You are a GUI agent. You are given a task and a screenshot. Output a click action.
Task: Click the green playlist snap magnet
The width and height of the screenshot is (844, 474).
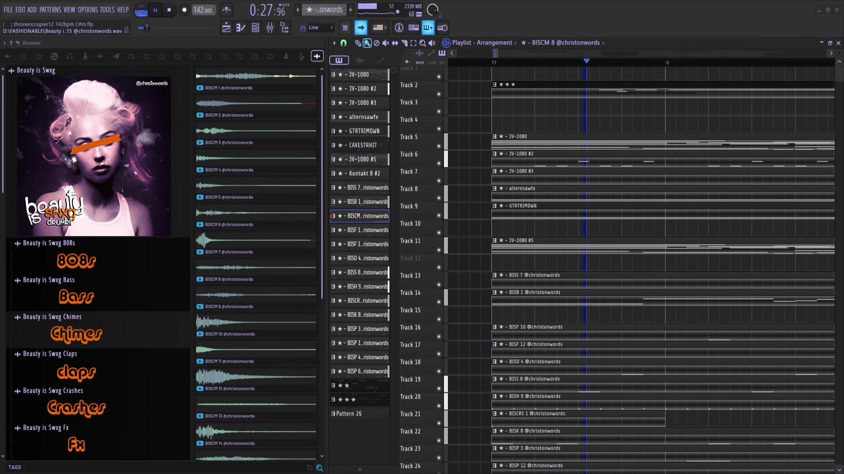[344, 43]
